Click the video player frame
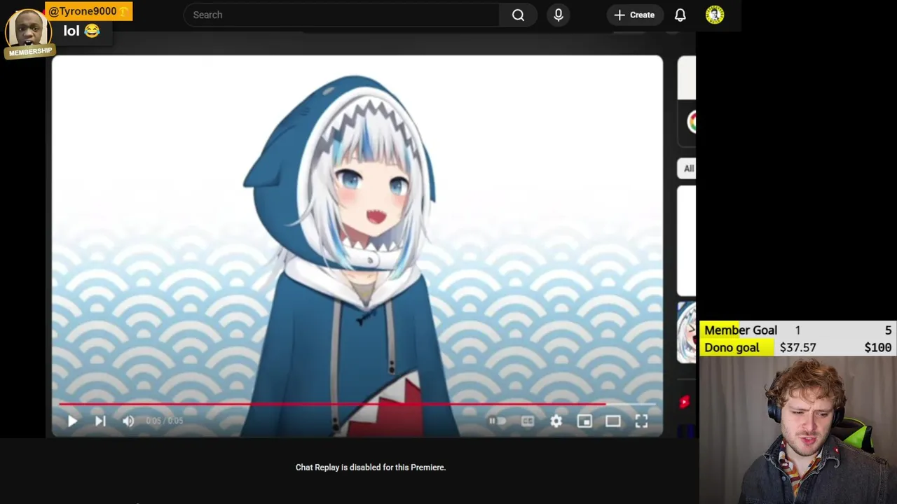This screenshot has width=897, height=504. pos(357,246)
